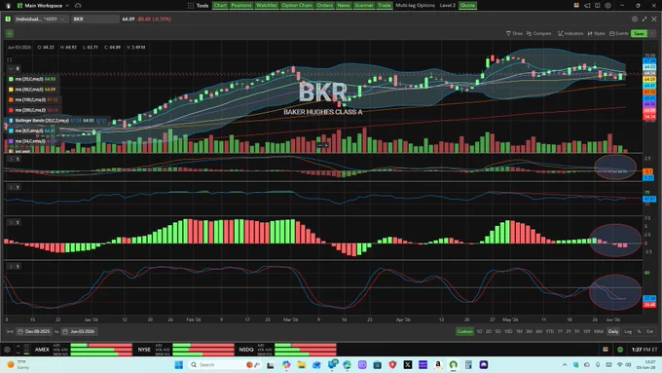Click the ma (50,C,ma,0) yellow swatch
This screenshot has width=662, height=373.
[x=11, y=90]
